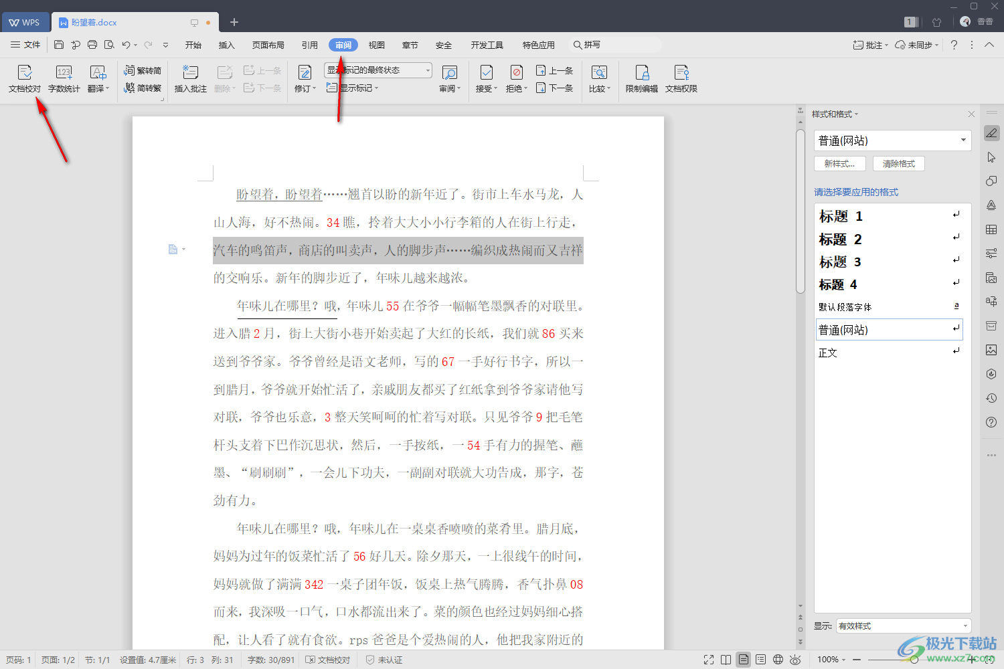The image size is (1004, 669).
Task: Expand the 有效样式 display filter dropdown
Action: pyautogui.click(x=965, y=626)
